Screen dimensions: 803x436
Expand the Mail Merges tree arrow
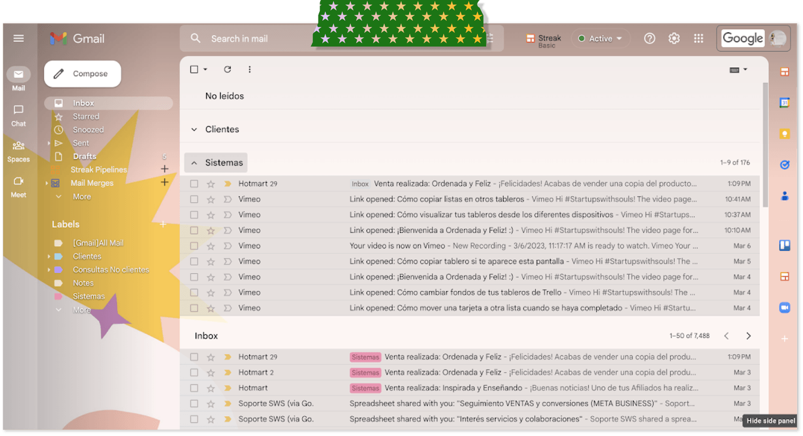point(47,183)
